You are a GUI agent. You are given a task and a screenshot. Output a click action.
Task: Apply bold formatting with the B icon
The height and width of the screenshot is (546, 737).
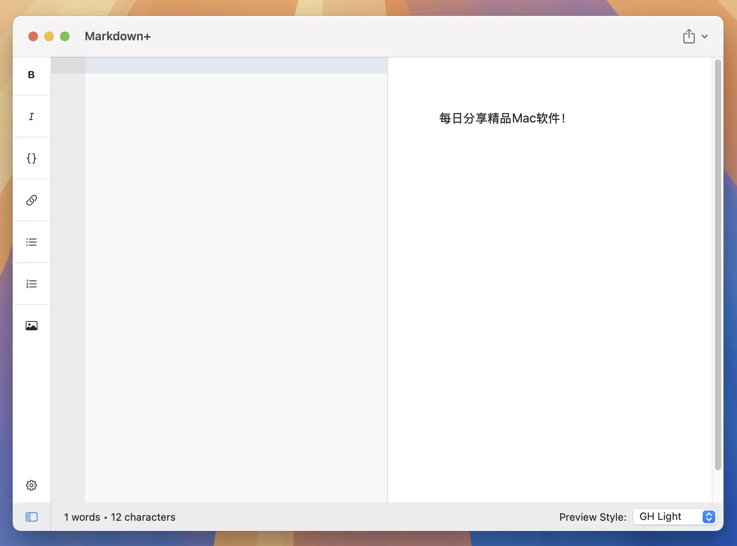coord(31,75)
